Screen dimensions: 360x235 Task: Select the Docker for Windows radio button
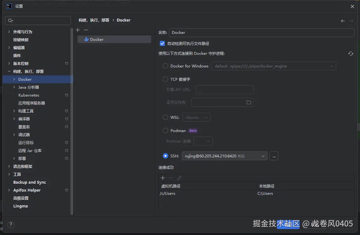pos(165,66)
